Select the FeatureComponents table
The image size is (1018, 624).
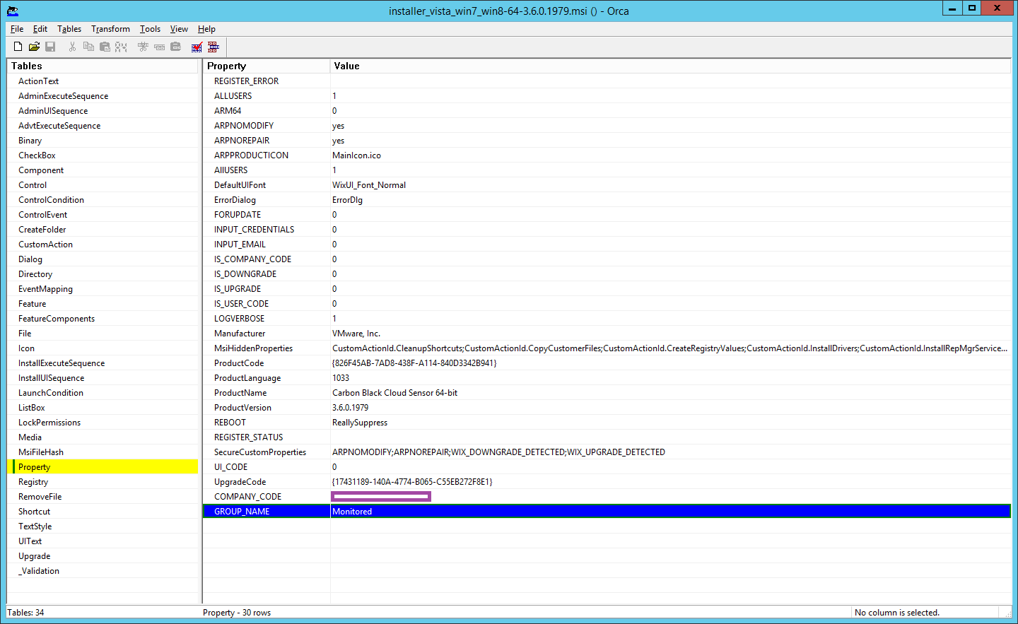click(x=57, y=319)
